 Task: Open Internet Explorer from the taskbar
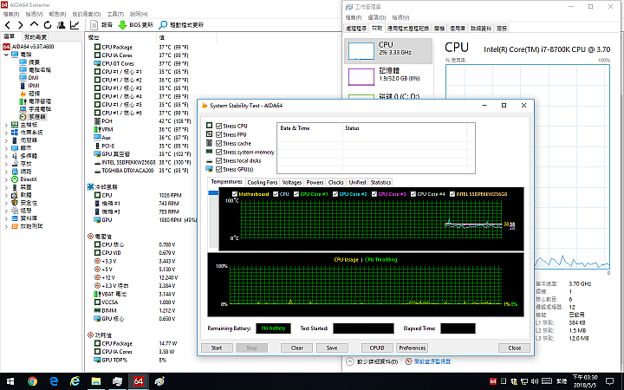pos(75,381)
